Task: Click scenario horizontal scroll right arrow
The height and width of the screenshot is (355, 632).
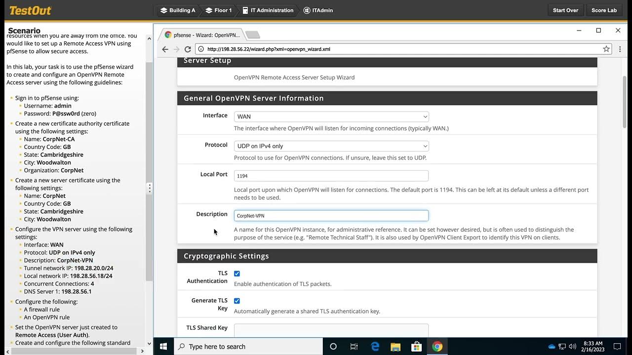Action: point(142,351)
